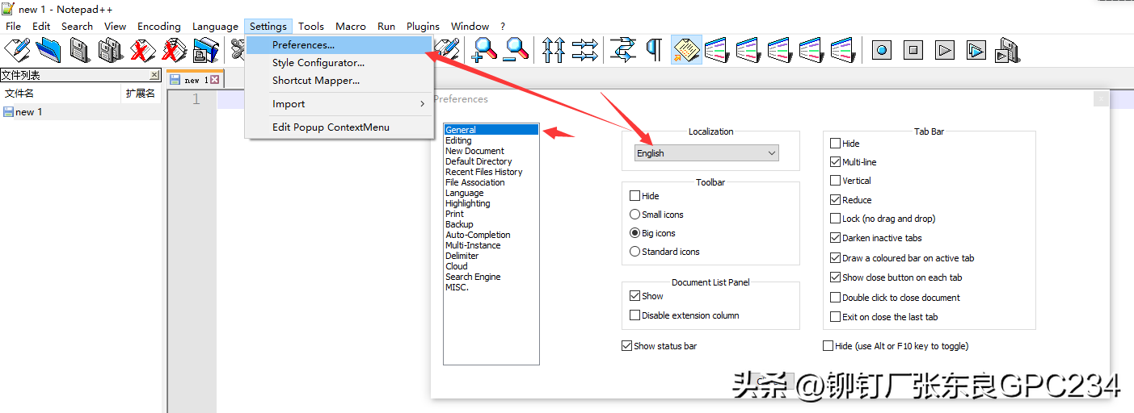Click the Open file folder icon
The height and width of the screenshot is (413, 1134).
point(48,50)
